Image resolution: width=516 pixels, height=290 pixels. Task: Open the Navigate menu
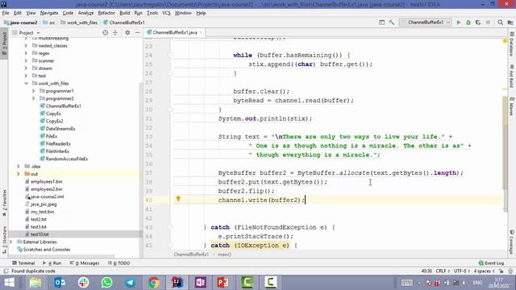coord(49,13)
